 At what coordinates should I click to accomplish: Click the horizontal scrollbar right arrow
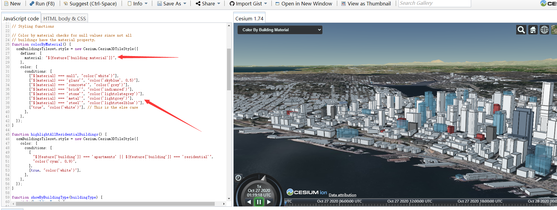(224, 204)
